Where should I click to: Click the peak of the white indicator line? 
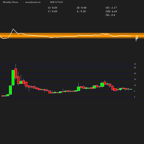[13, 29]
